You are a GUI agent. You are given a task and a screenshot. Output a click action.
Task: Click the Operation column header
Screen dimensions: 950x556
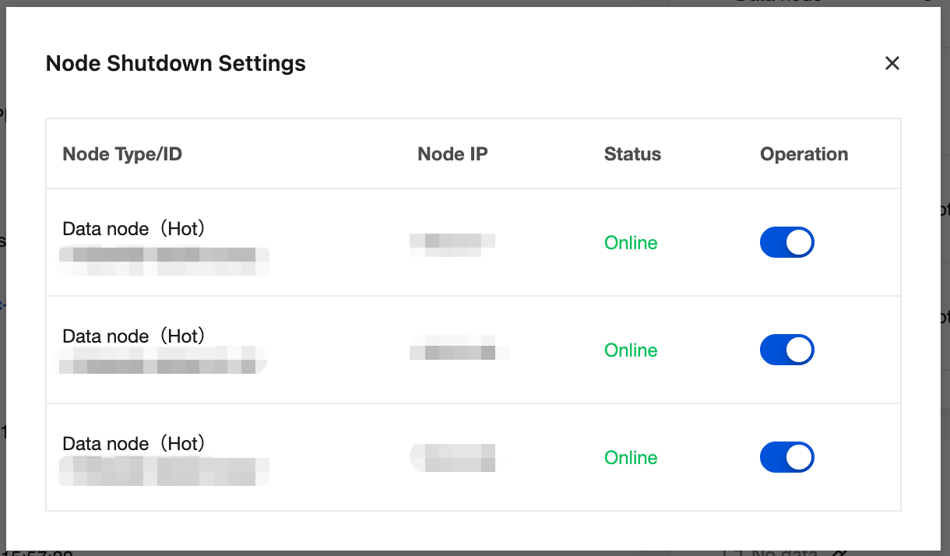[804, 154]
